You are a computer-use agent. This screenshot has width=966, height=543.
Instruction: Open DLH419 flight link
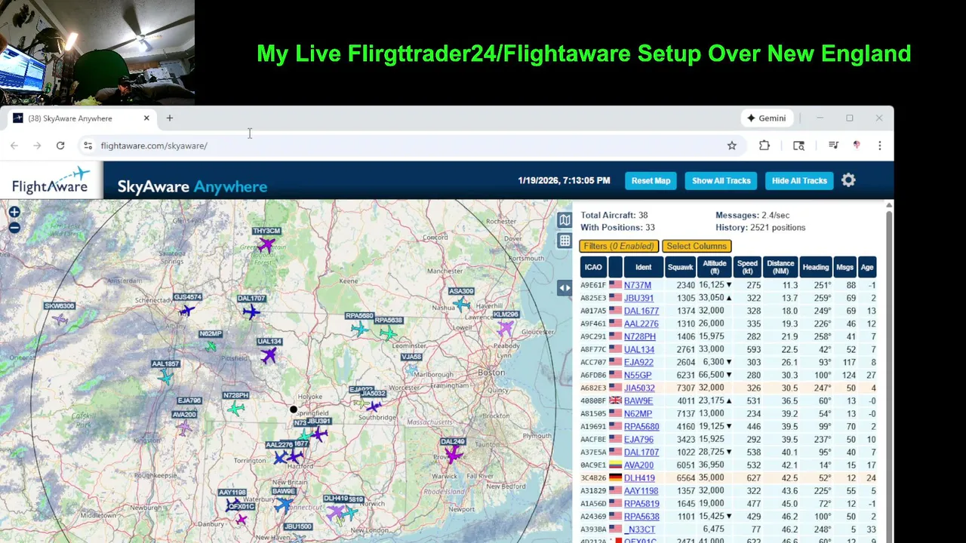639,477
